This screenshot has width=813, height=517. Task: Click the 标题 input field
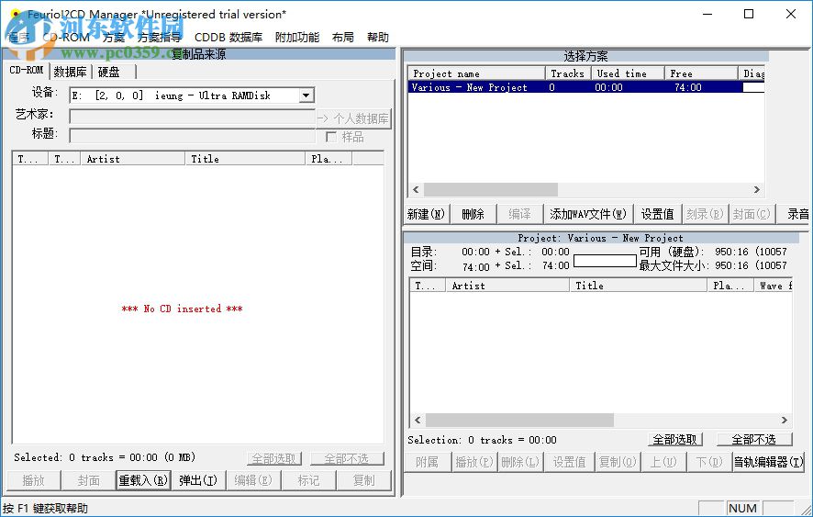click(193, 136)
